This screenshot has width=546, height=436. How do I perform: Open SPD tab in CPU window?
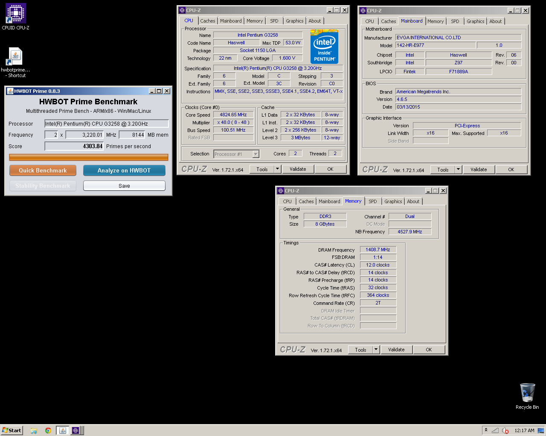pyautogui.click(x=274, y=21)
